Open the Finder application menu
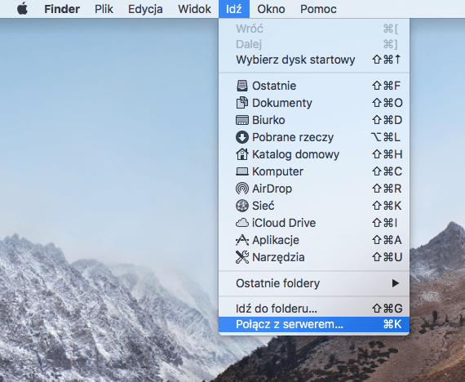 (62, 9)
